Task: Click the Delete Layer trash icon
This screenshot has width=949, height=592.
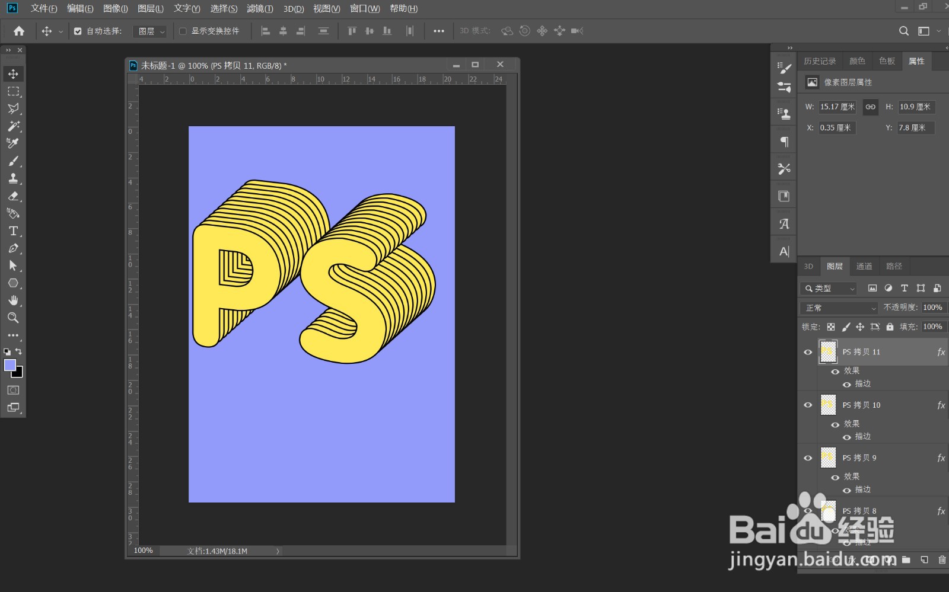Action: [x=942, y=559]
